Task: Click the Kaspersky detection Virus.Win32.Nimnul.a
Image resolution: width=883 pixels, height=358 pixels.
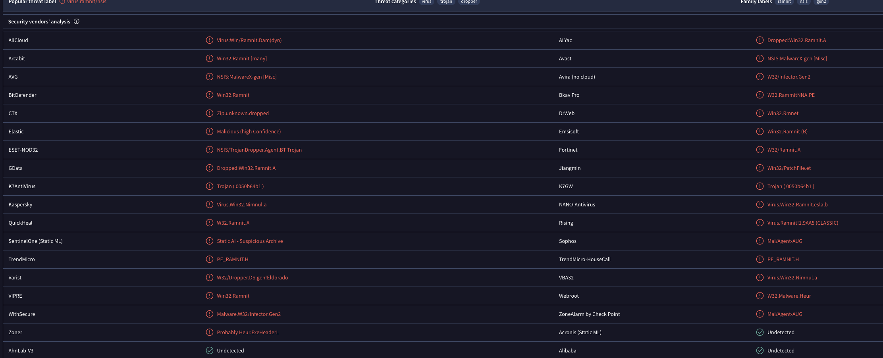Action: 242,204
